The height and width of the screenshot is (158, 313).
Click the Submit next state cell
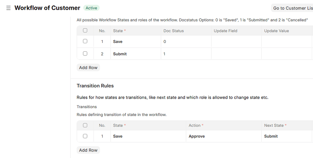pyautogui.click(x=287, y=136)
